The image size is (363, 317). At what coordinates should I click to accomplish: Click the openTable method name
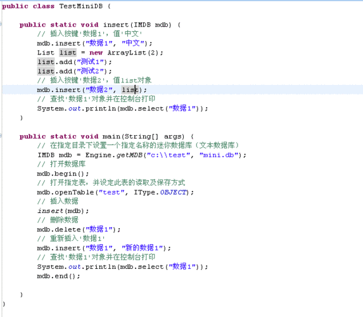tap(74, 192)
